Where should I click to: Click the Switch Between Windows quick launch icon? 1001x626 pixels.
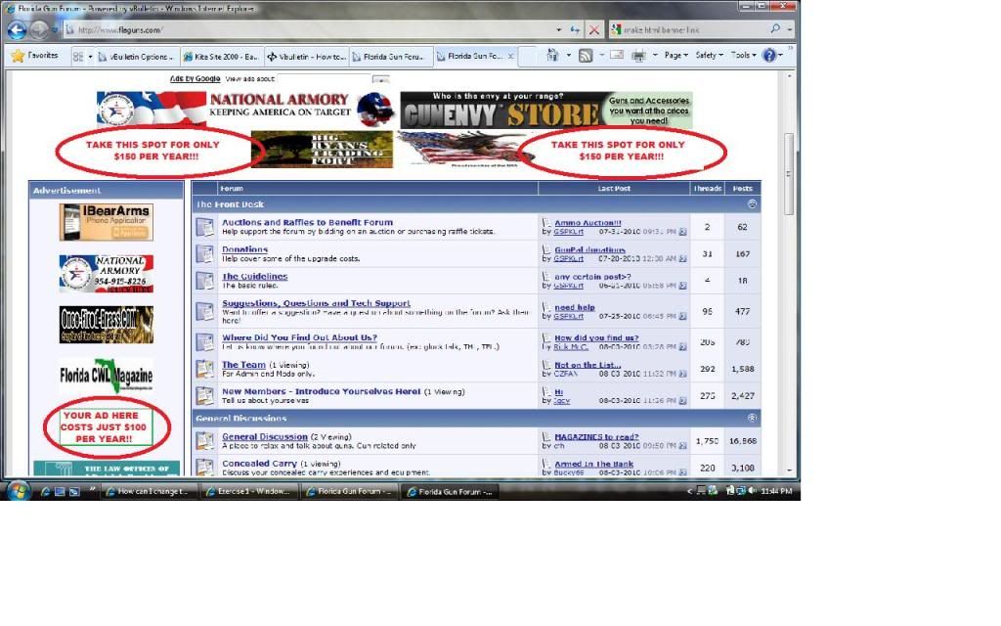pos(74,491)
